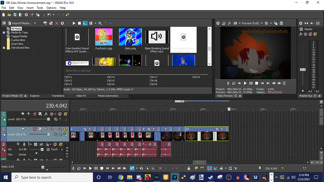Open the Project Media views dropdown arrow

point(95,23)
